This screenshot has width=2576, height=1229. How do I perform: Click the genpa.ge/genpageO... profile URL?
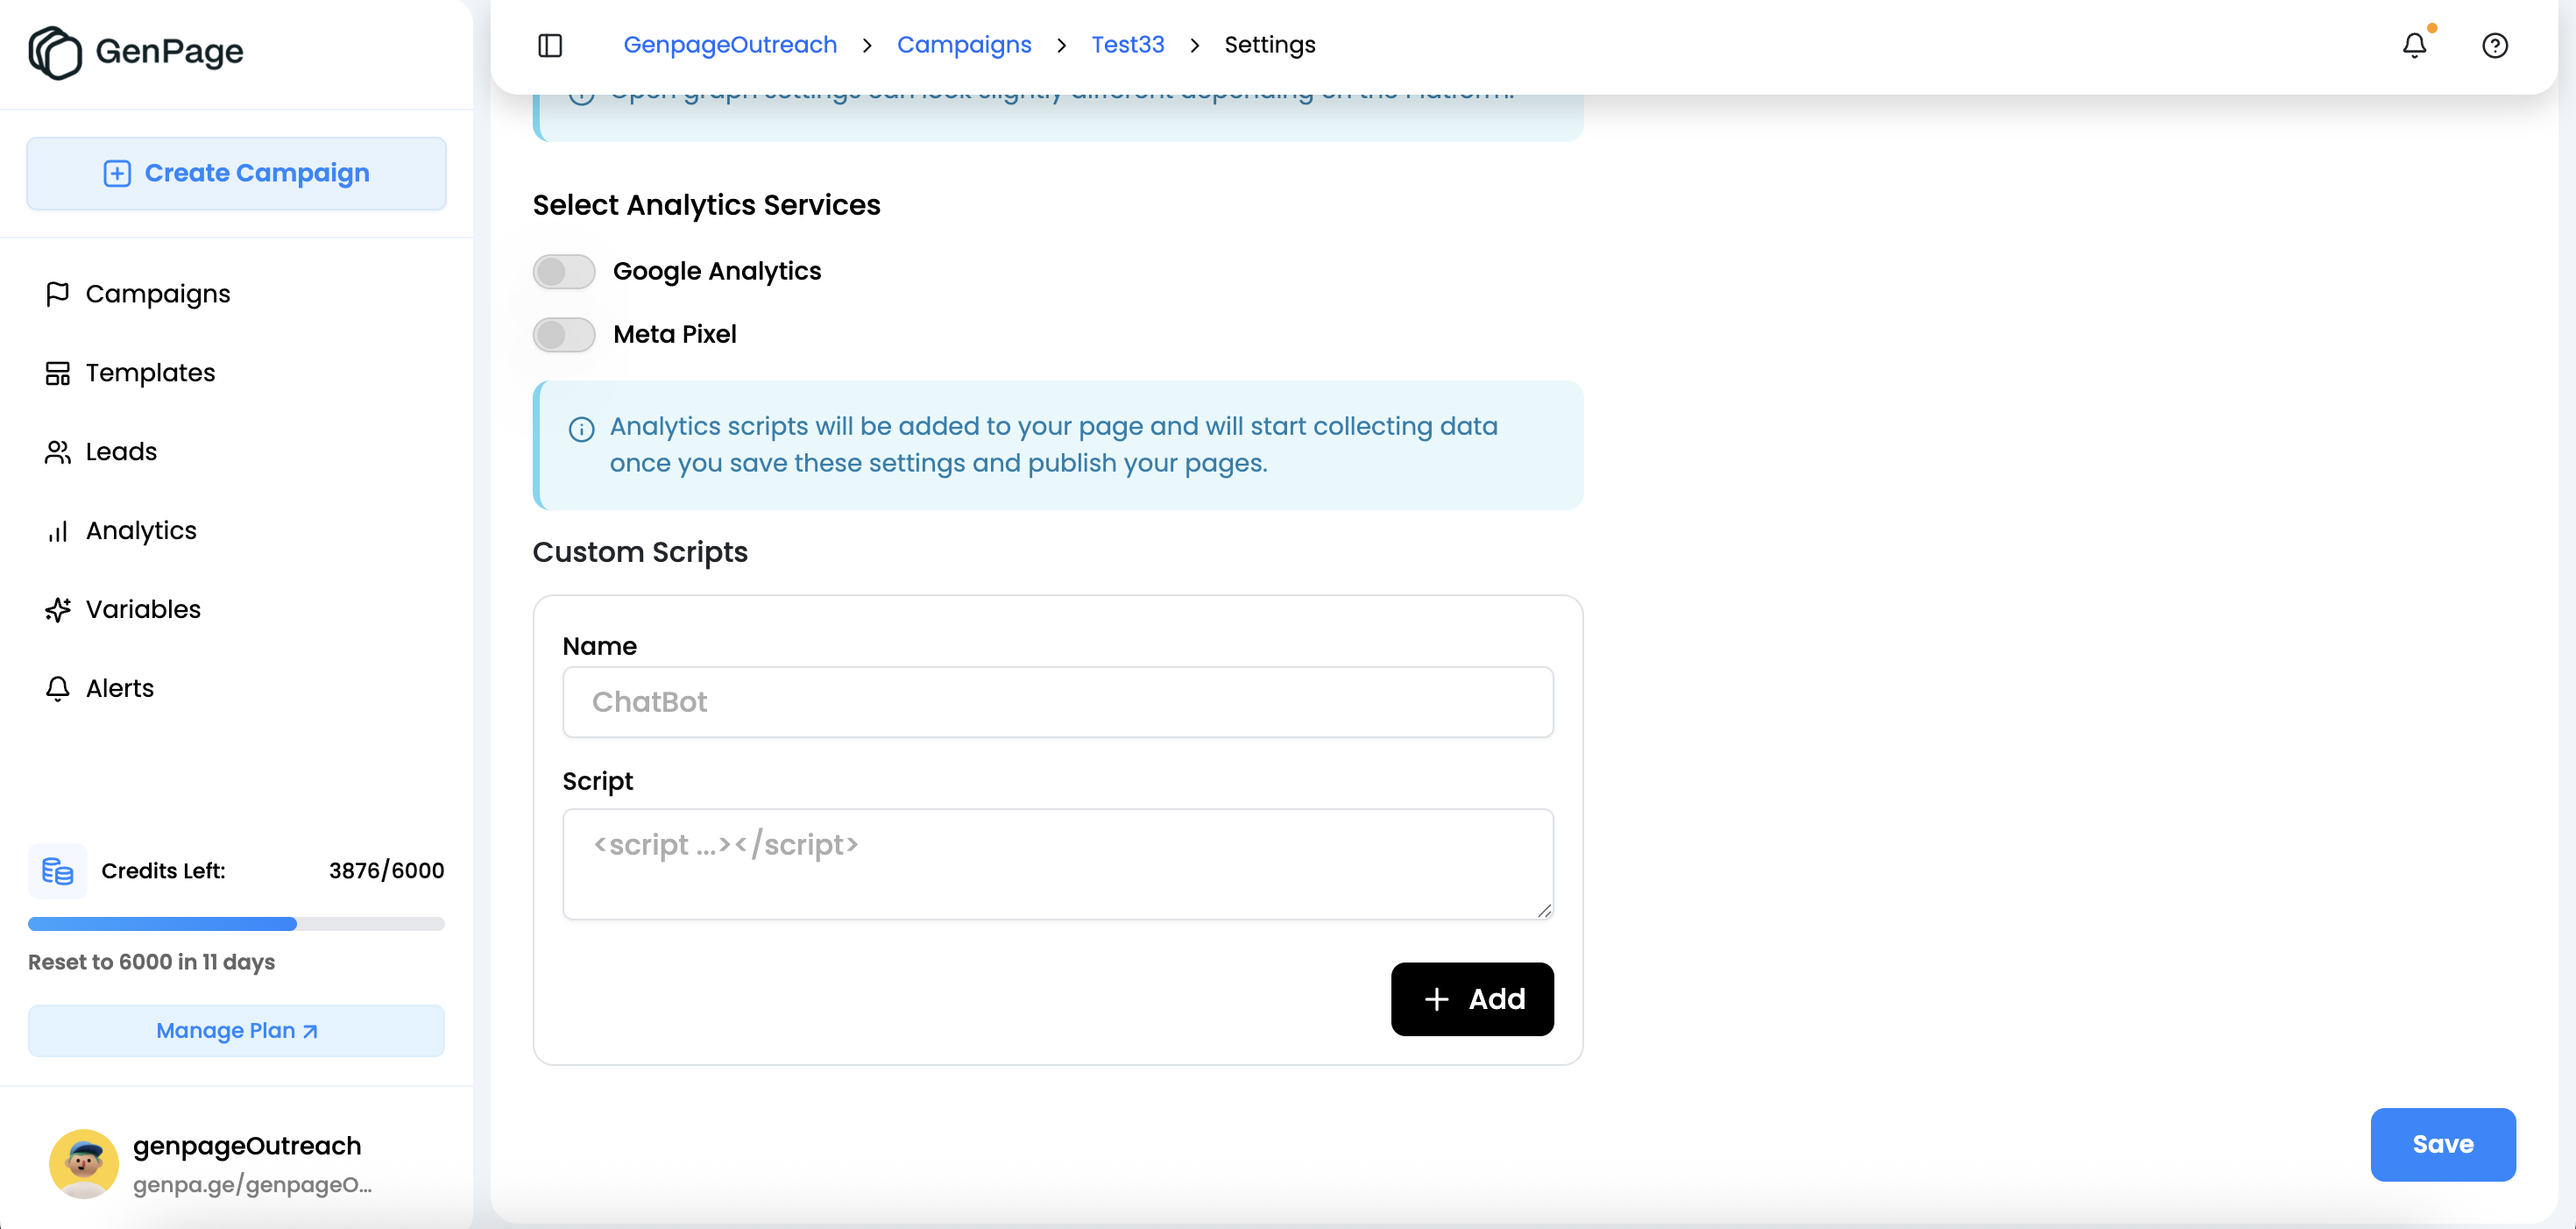click(252, 1185)
